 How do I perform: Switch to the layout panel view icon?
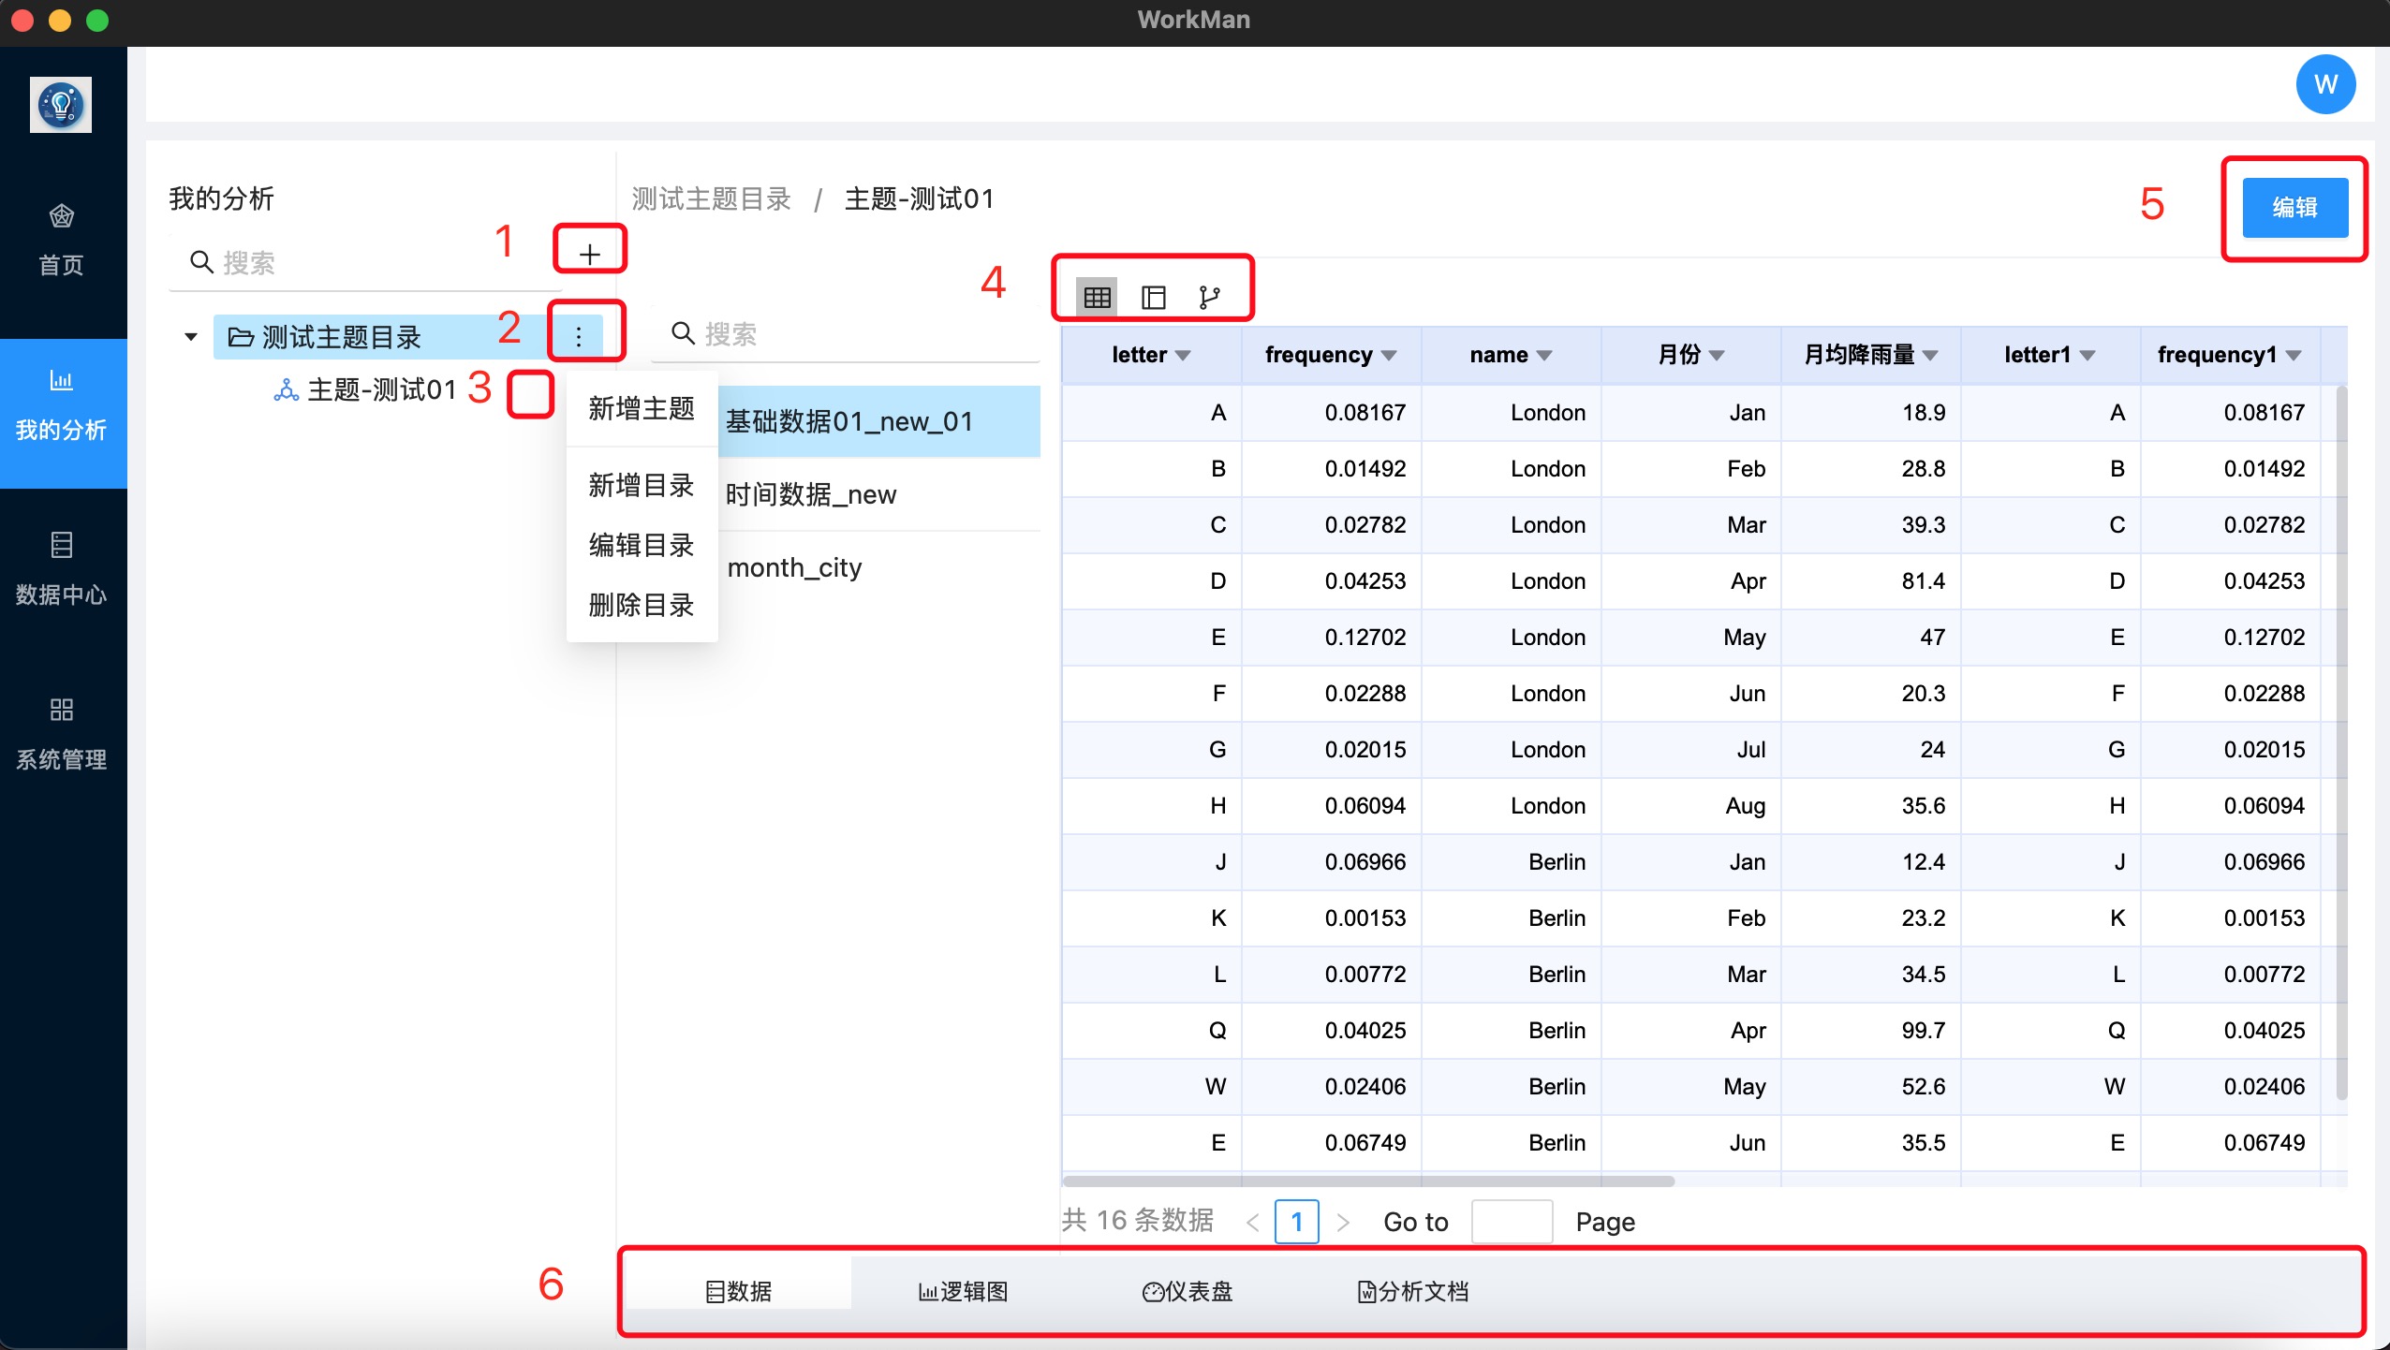click(x=1154, y=298)
